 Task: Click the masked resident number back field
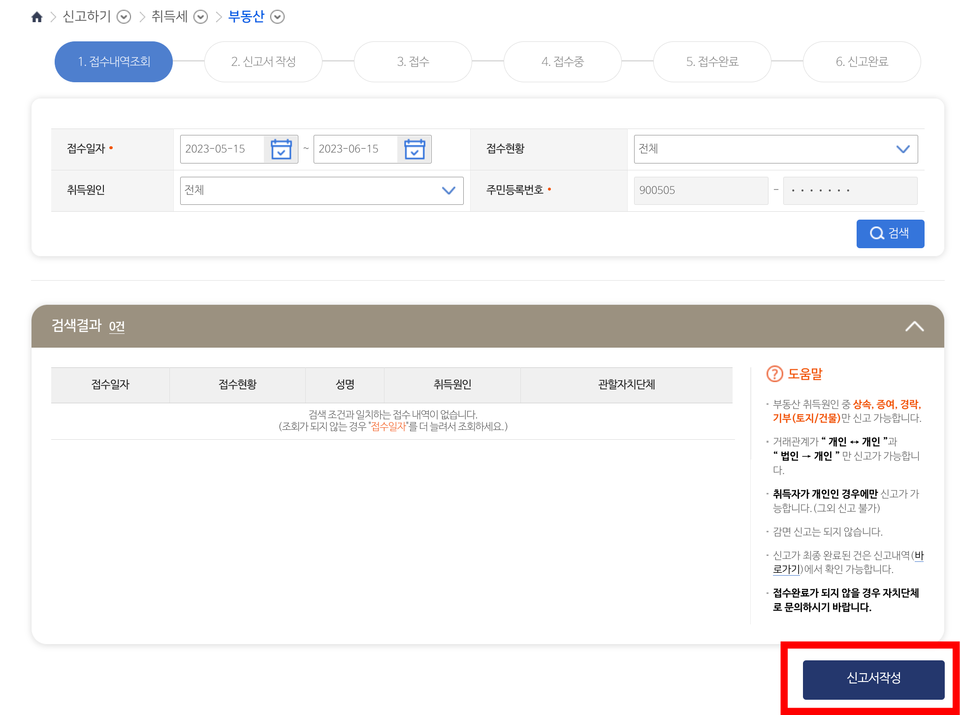[850, 191]
